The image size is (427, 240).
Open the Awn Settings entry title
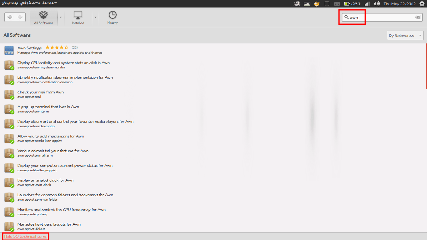29,48
